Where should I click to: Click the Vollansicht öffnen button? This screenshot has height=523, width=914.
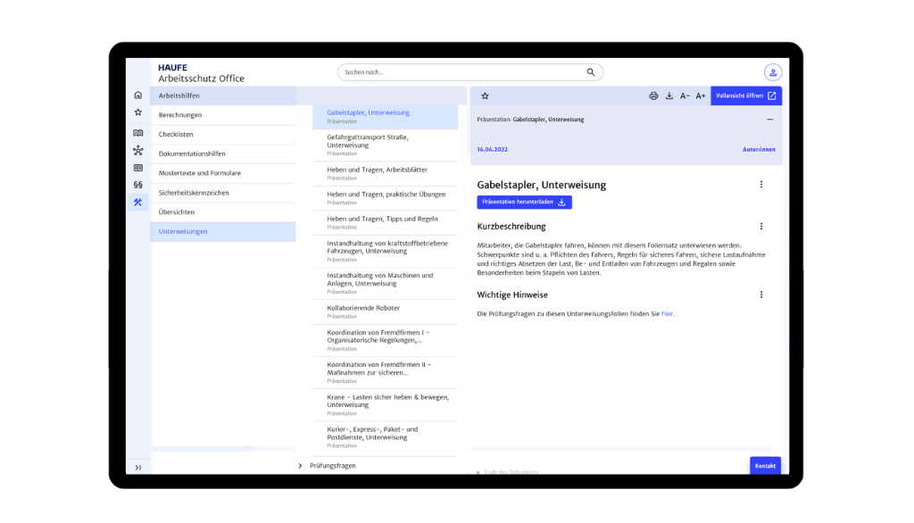click(745, 95)
